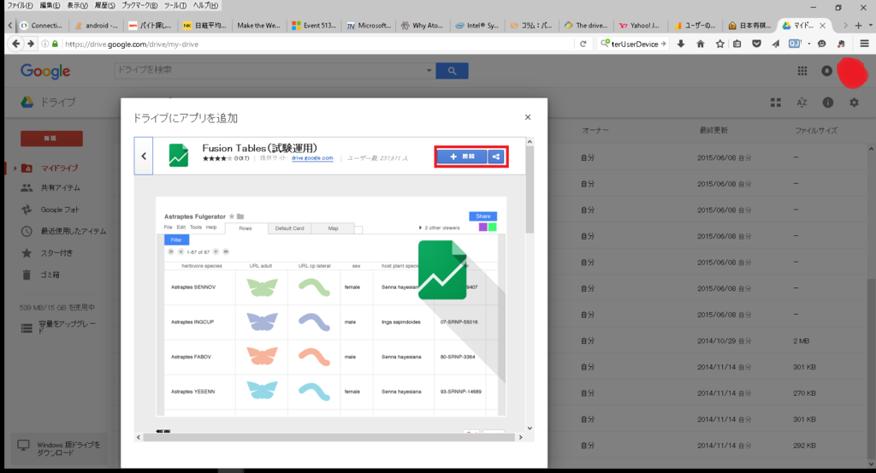Click the Firefox back navigation arrow

click(x=16, y=44)
